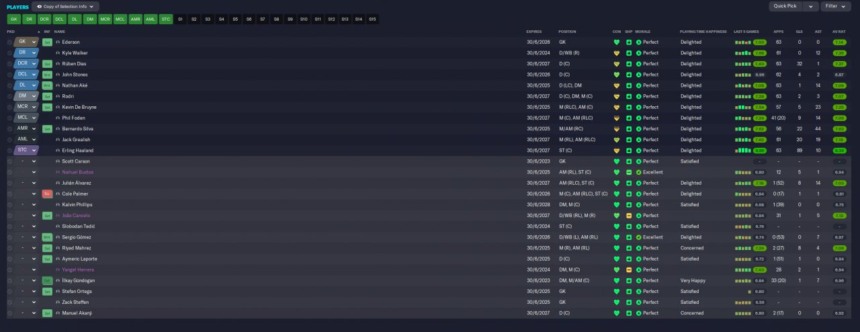Toggle the selection circle for Julián Álvarez's row

(9, 183)
